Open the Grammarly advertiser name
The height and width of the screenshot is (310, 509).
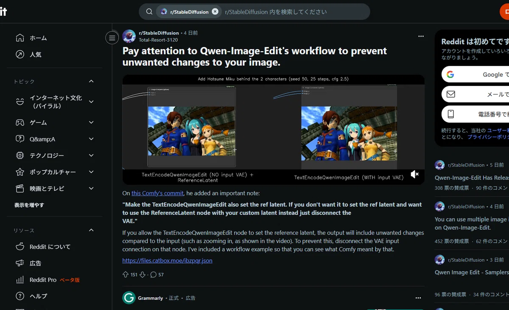[x=151, y=298]
